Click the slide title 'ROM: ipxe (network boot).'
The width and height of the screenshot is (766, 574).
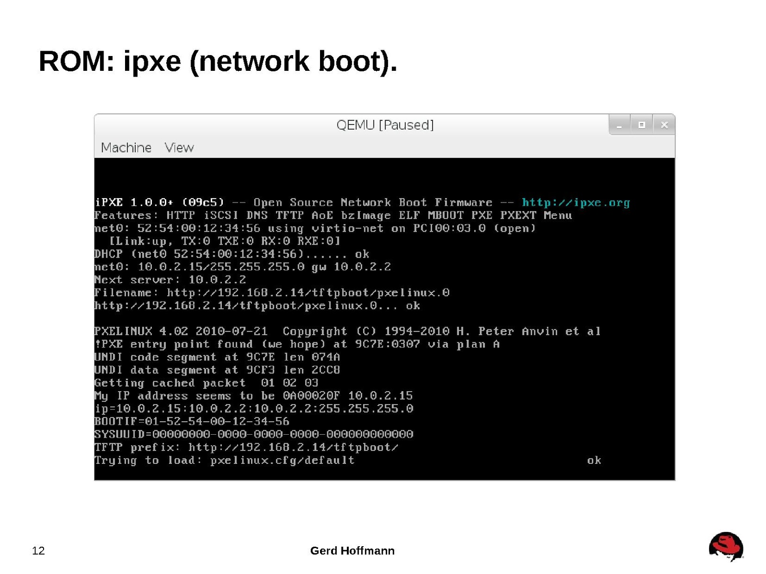[218, 61]
